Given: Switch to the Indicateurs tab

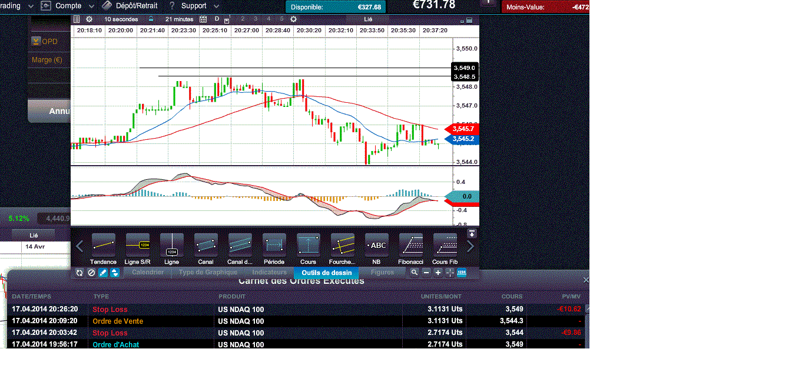Looking at the screenshot, I should click(x=269, y=273).
